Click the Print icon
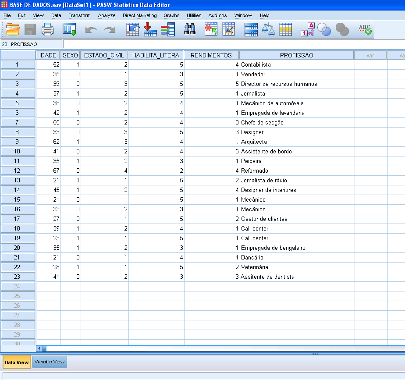Viewport: 405px width, 380px height. pos(47,29)
